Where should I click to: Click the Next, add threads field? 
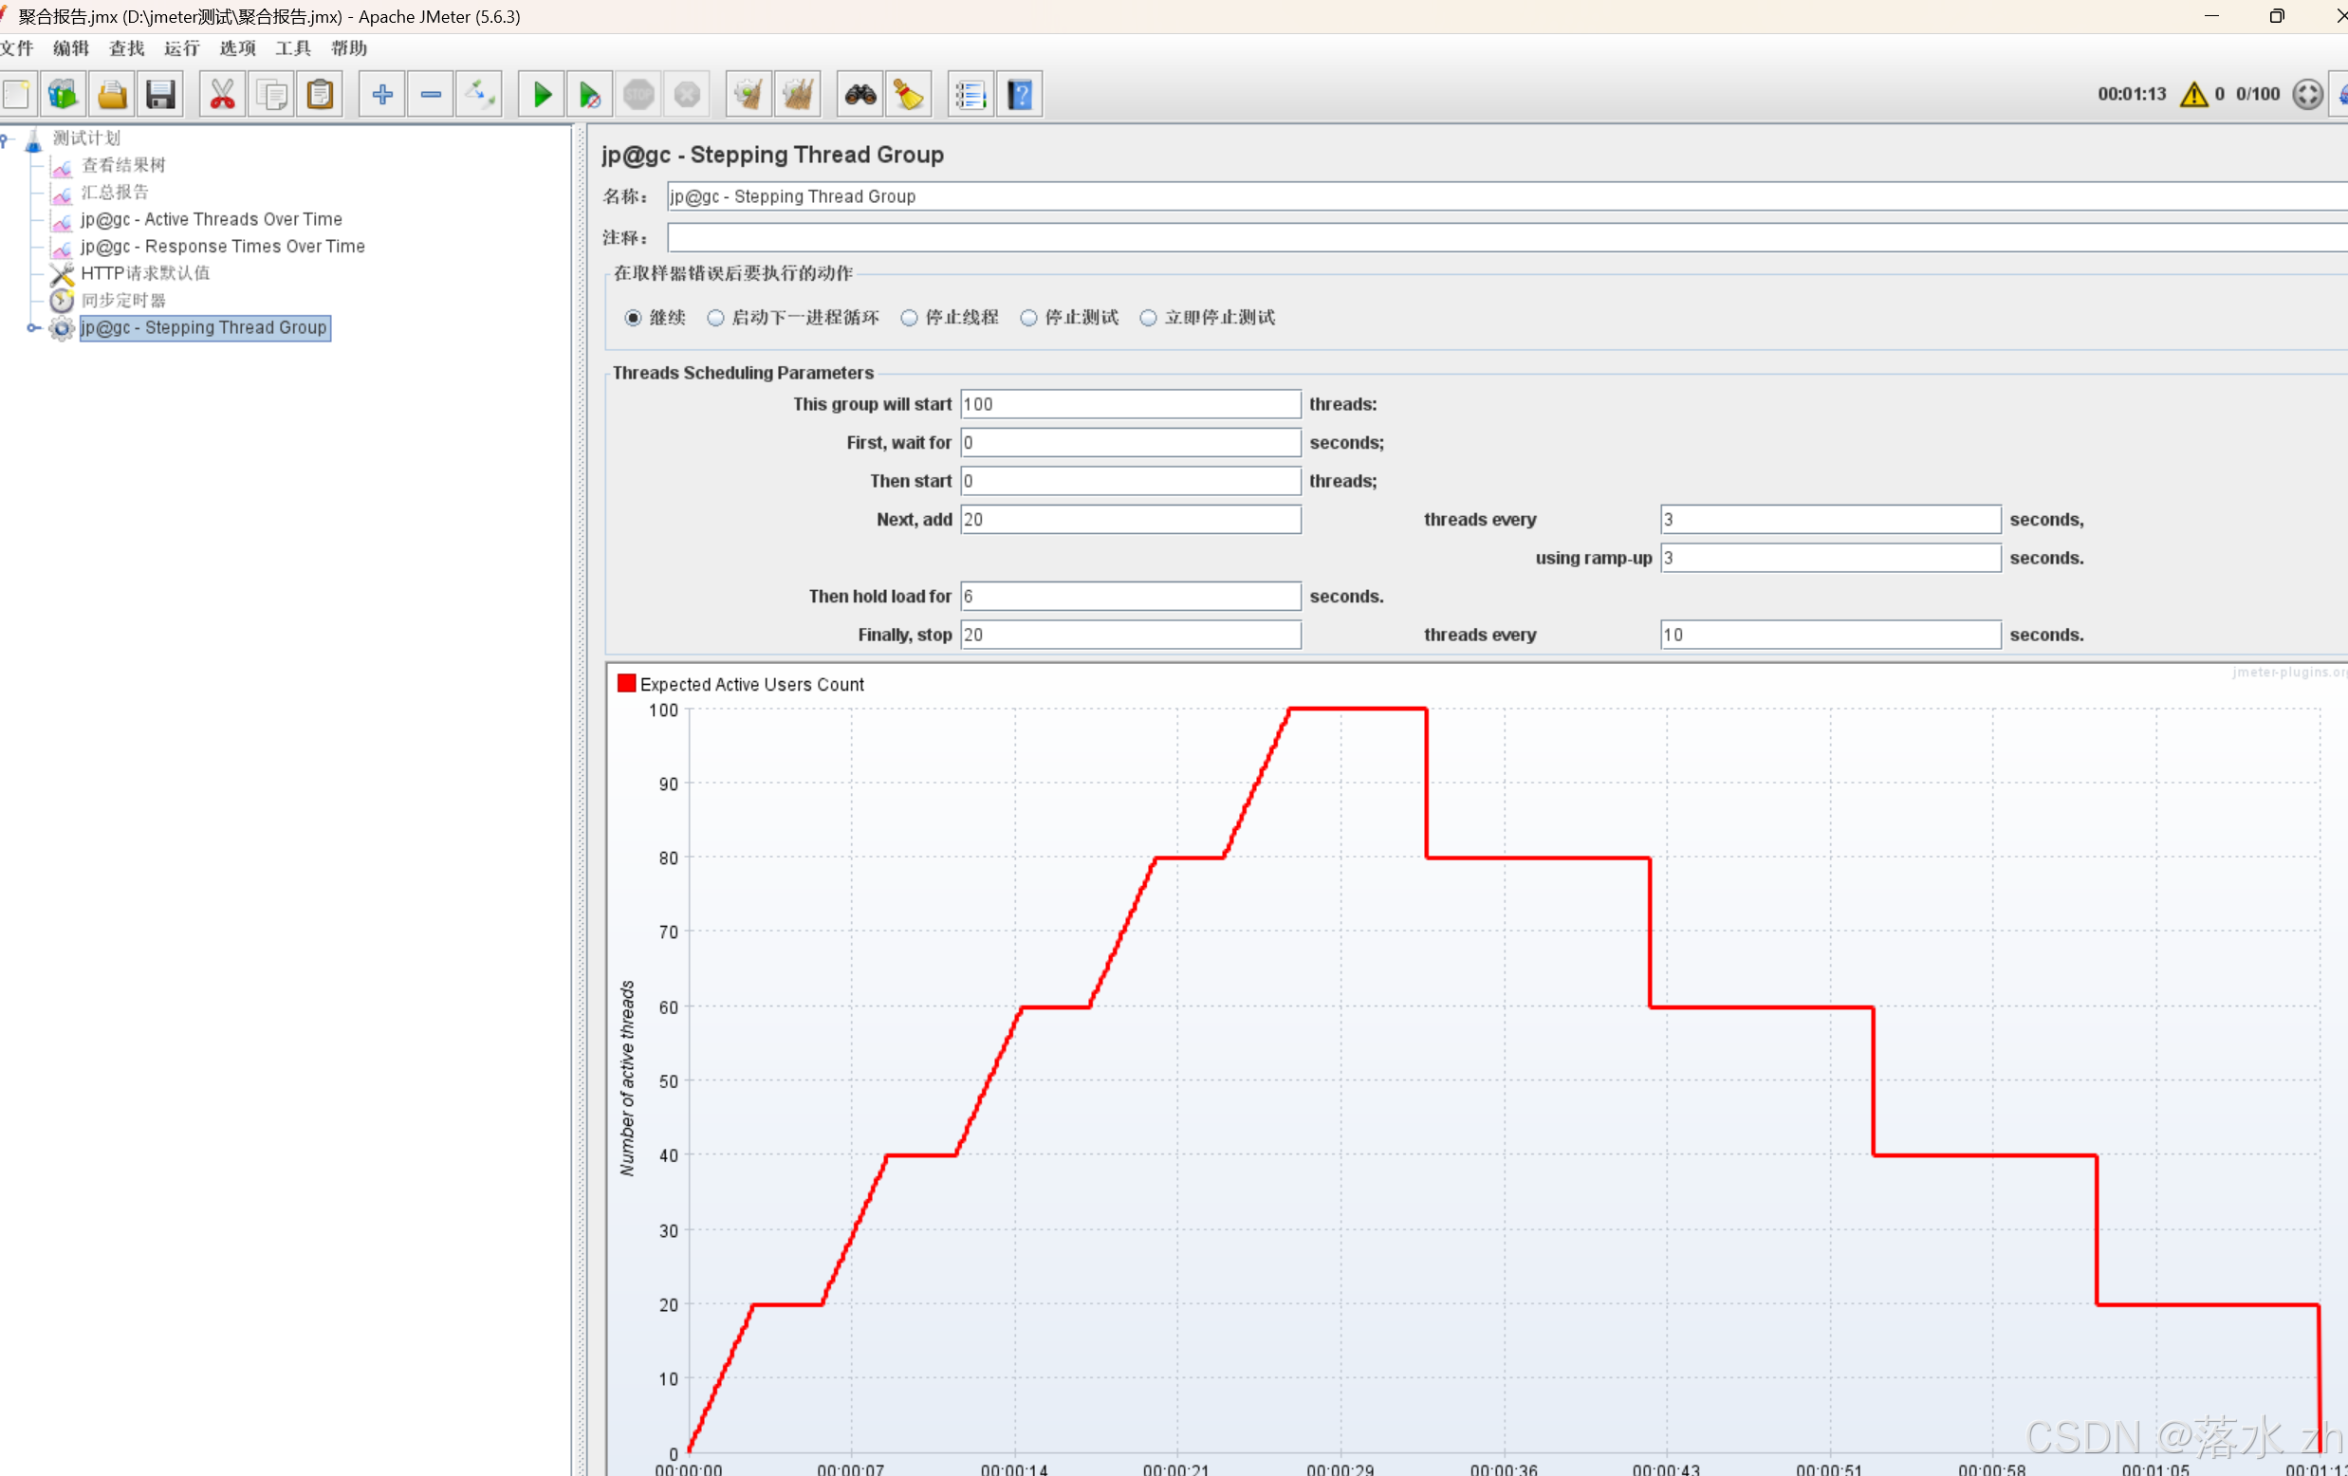click(x=1131, y=520)
